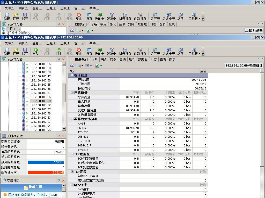Screen dimensions: 265x198
Task: Open 过滤器 filter icon in 192.168.100.68 window
Action: coord(112,51)
